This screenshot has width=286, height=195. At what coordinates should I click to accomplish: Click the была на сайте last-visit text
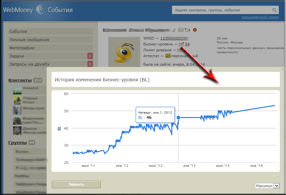pos(174,64)
